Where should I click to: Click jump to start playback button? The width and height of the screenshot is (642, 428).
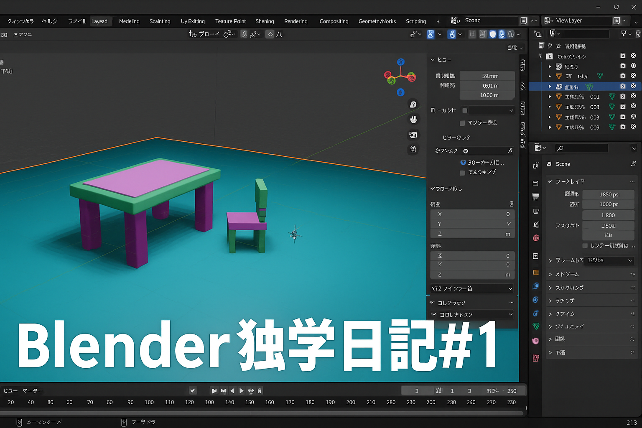coord(214,391)
